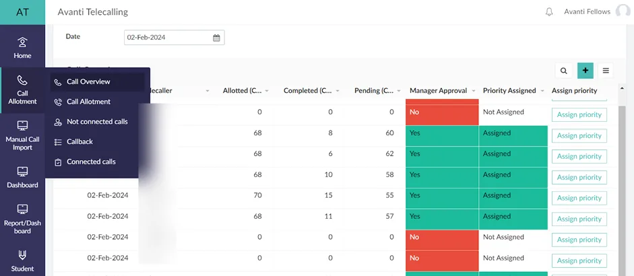Screen dimensions: 634x276
Task: Open Manual Call Import in sidebar
Action: [x=22, y=136]
